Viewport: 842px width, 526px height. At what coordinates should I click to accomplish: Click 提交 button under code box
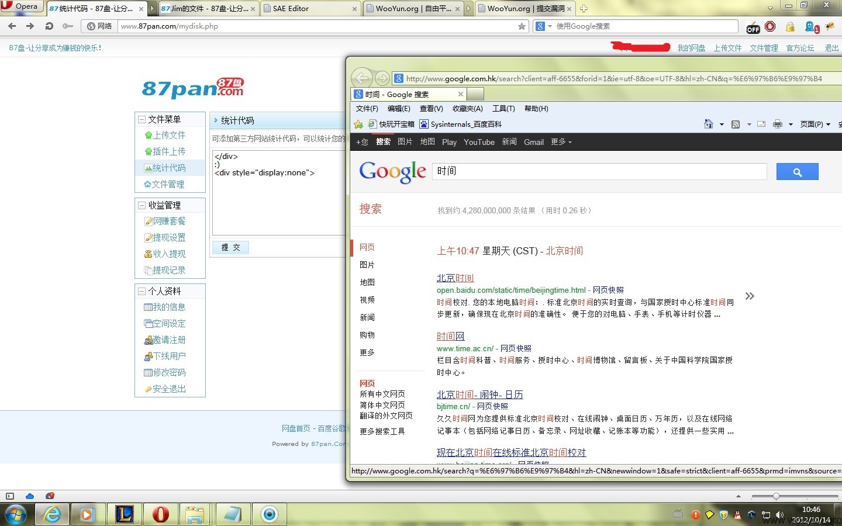[230, 247]
